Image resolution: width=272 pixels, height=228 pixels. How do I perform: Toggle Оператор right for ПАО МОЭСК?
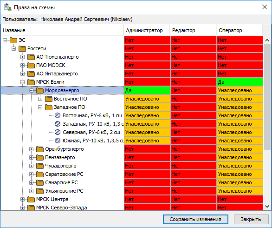point(240,66)
